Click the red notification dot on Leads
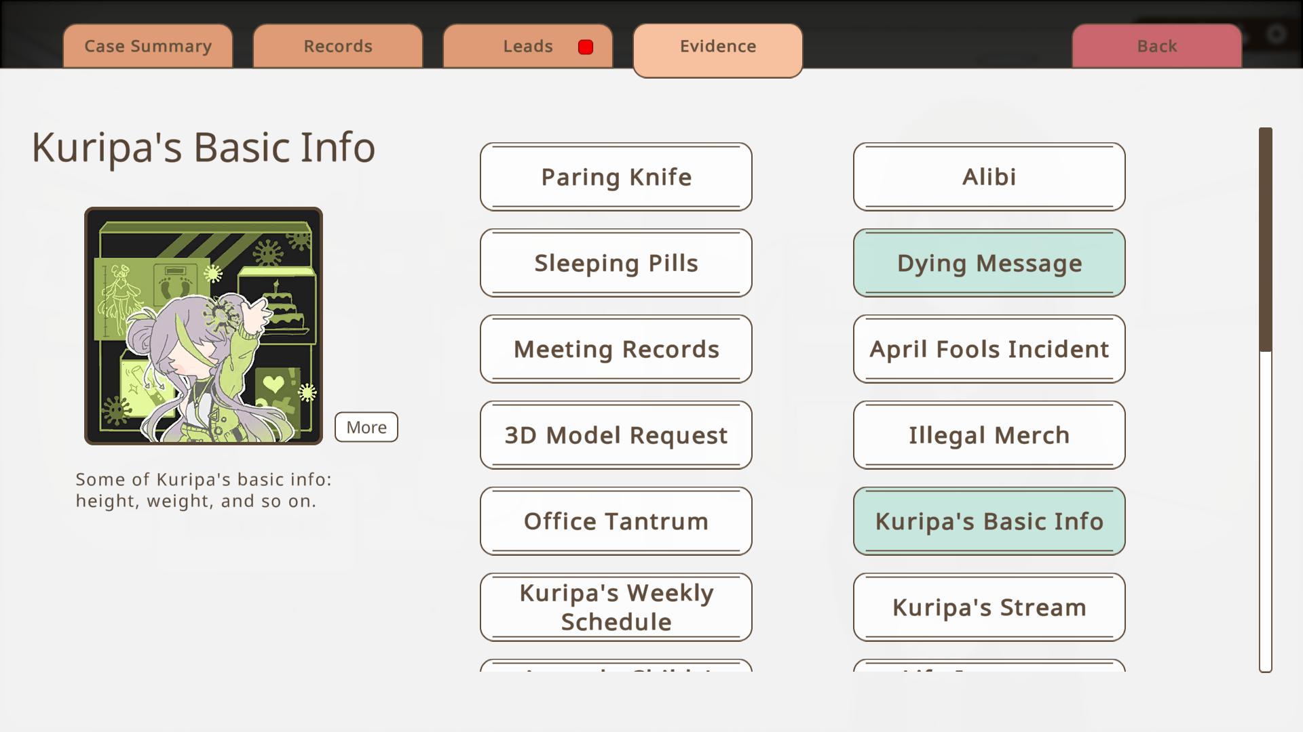The width and height of the screenshot is (1303, 732). tap(586, 47)
